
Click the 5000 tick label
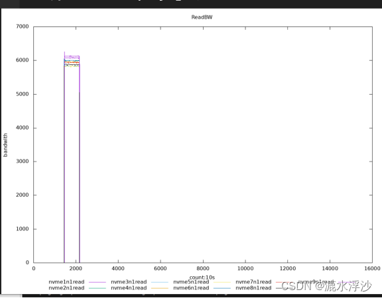23,94
